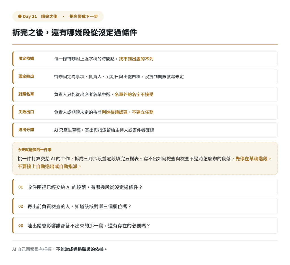Click the question starting "寄出前負責檢查的人"
The width and height of the screenshot is (290, 265).
click(79, 206)
